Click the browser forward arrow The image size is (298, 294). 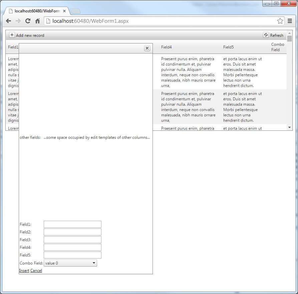coord(18,21)
